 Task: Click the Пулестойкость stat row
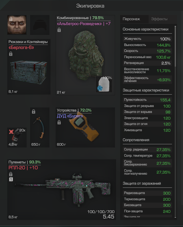[147, 100]
